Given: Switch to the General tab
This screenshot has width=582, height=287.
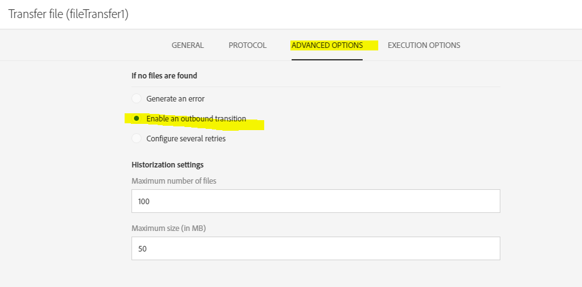Looking at the screenshot, I should [188, 45].
